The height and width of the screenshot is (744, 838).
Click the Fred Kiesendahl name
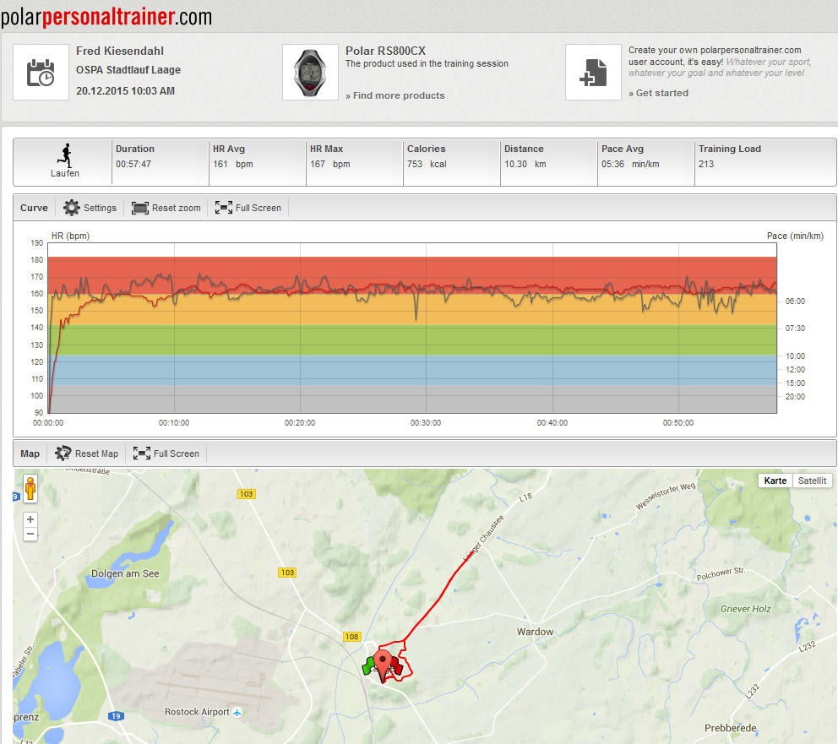pos(120,51)
